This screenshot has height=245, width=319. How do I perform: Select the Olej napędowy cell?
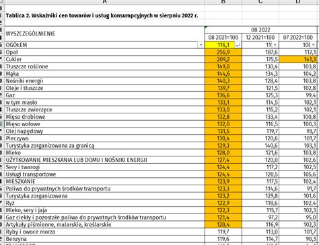click(104, 131)
